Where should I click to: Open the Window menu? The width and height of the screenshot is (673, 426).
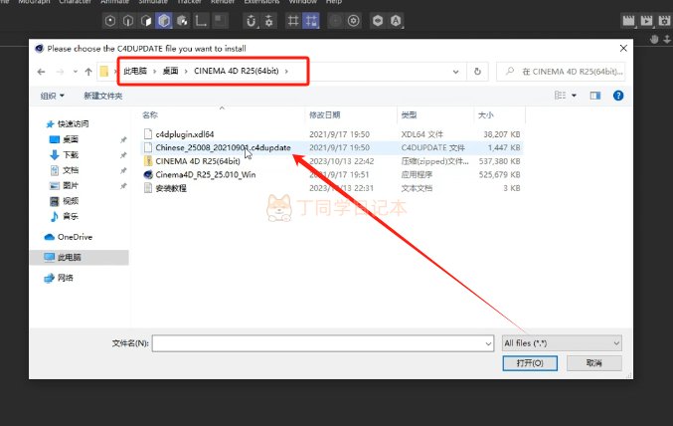(x=302, y=2)
